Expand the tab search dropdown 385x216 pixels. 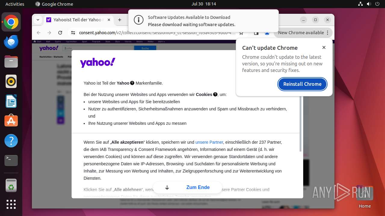tap(38, 20)
